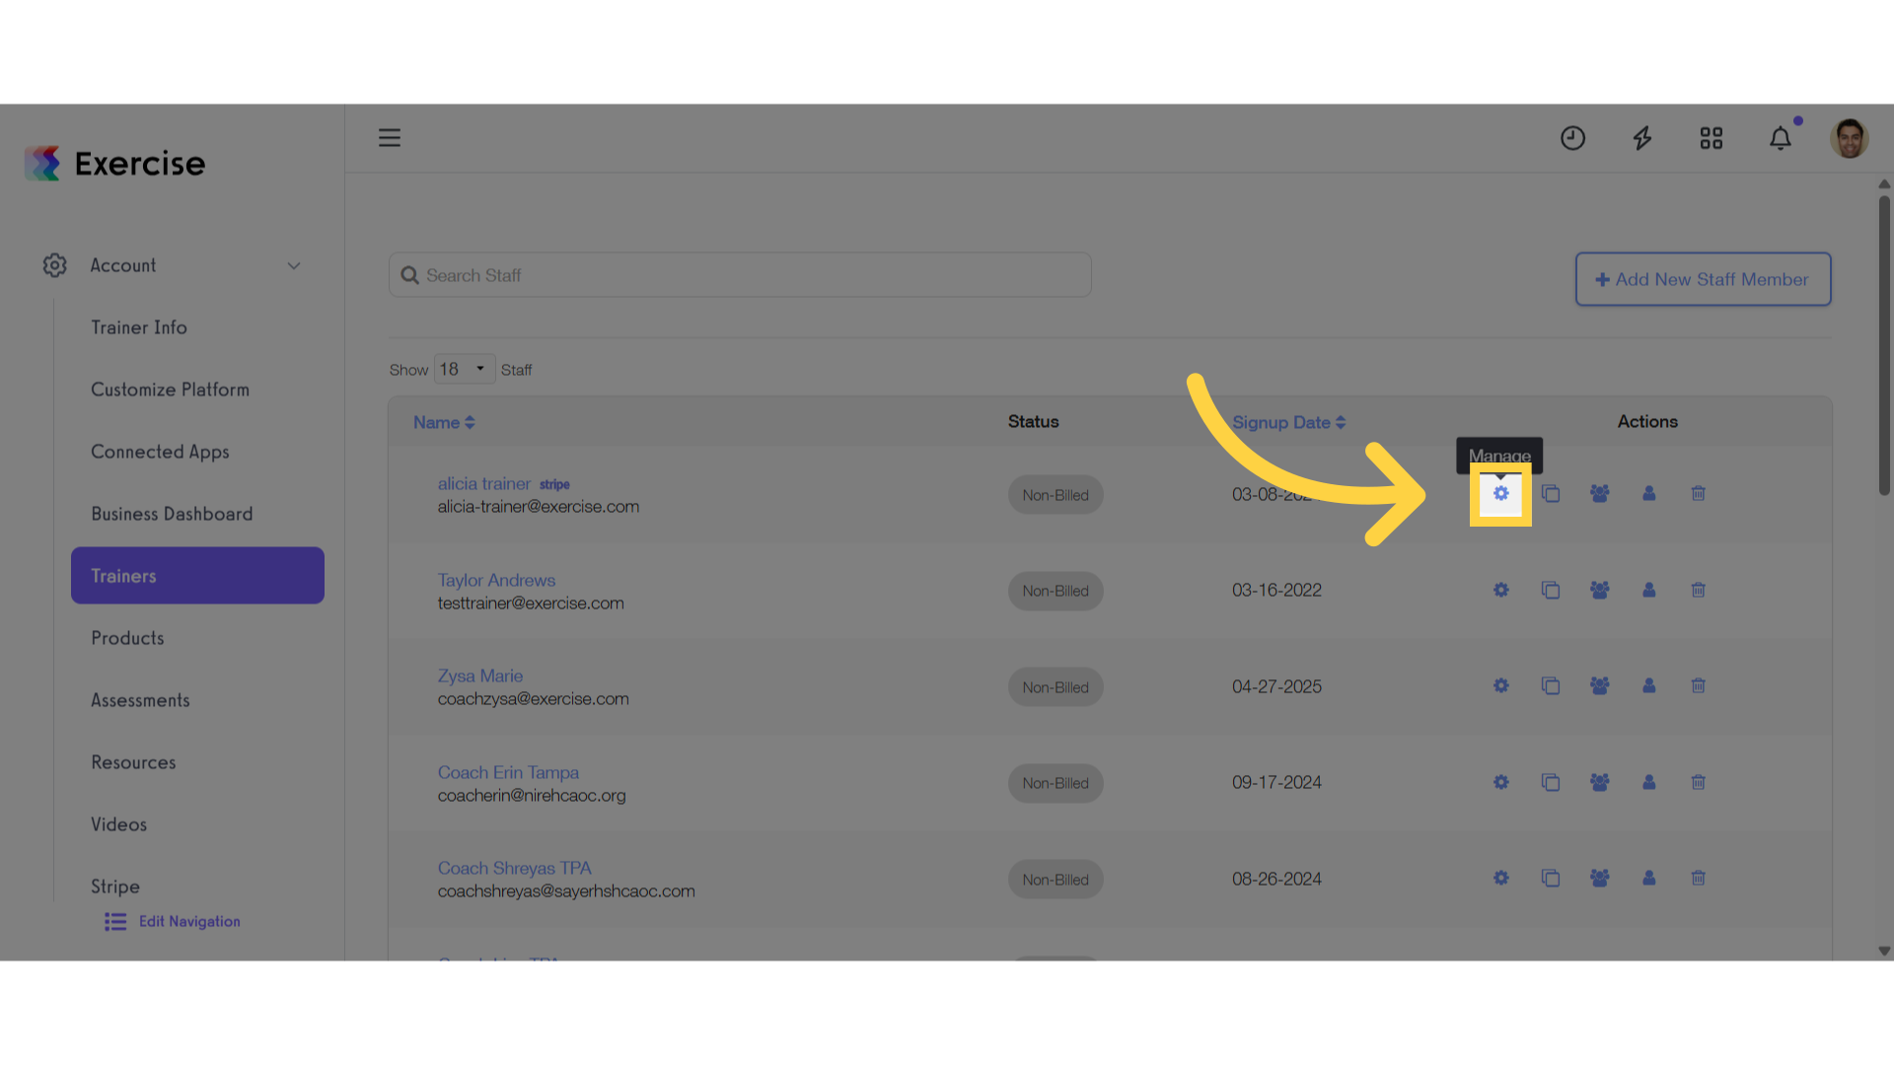This screenshot has width=1894, height=1065.
Task: Delete Zysa Marie with trash icon
Action: (1699, 685)
